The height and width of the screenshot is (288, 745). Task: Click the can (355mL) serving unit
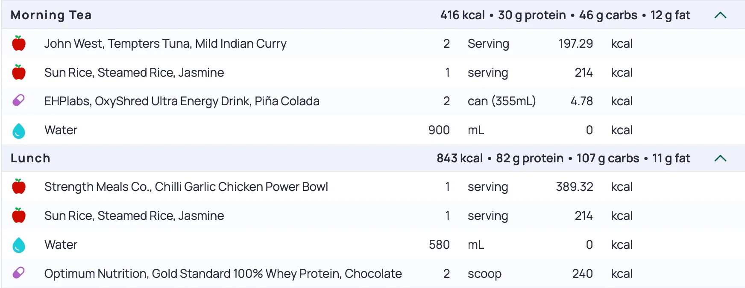click(502, 101)
